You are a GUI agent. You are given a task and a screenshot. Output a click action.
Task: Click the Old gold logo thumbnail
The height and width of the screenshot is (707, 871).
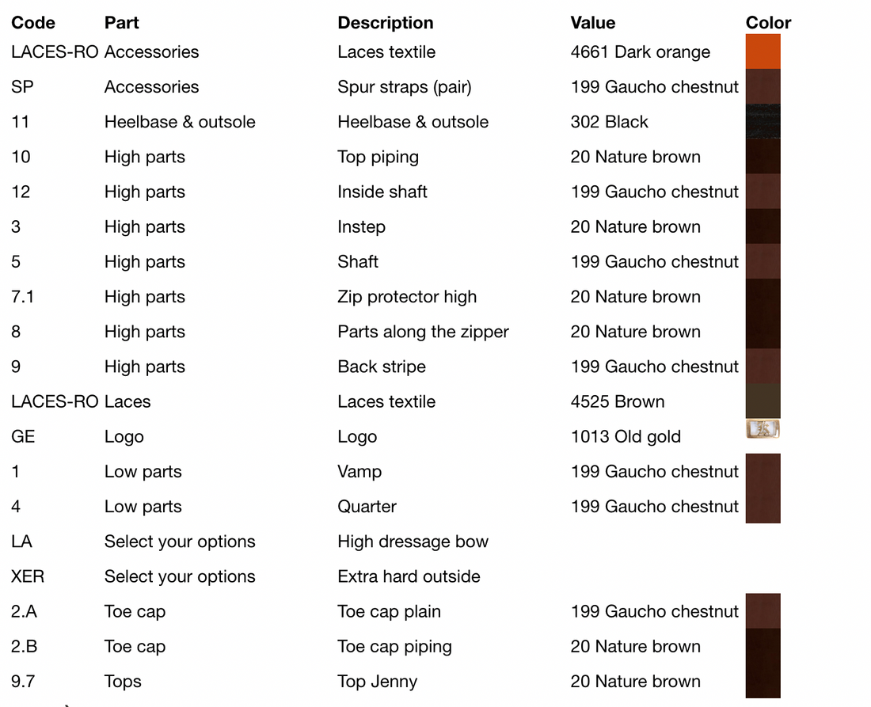[x=763, y=429]
